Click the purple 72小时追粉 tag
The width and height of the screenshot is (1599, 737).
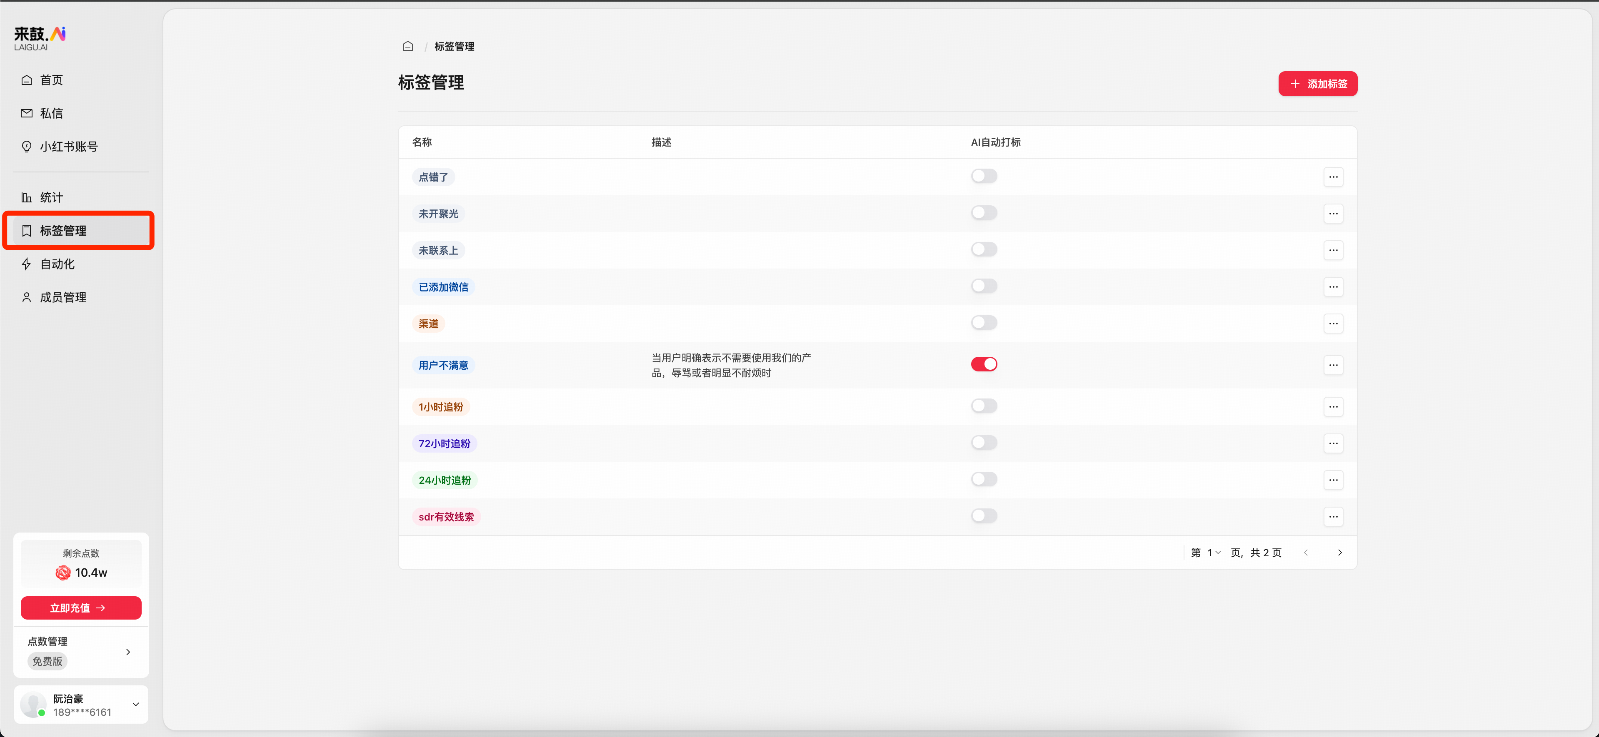[444, 443]
